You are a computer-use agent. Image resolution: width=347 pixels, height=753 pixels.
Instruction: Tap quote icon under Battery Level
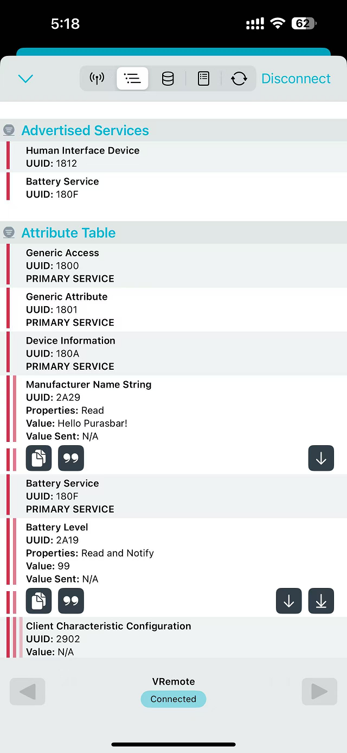pos(71,601)
